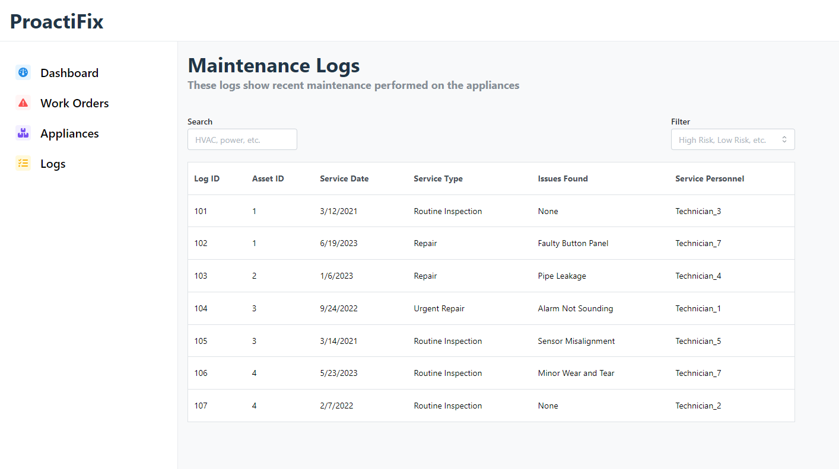Click service date 9/24/2022

click(x=339, y=308)
